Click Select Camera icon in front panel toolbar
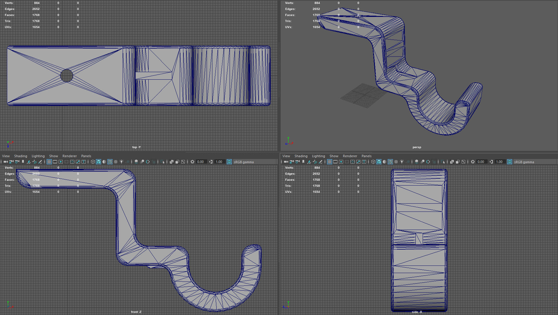558x315 pixels. point(5,162)
